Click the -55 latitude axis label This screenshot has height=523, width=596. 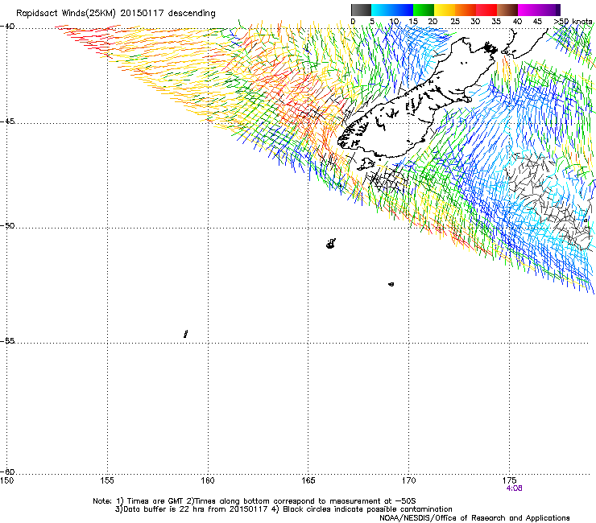tap(7, 340)
